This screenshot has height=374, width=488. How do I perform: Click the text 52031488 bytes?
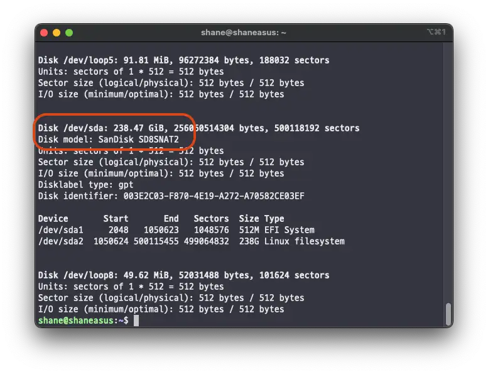[216, 275]
